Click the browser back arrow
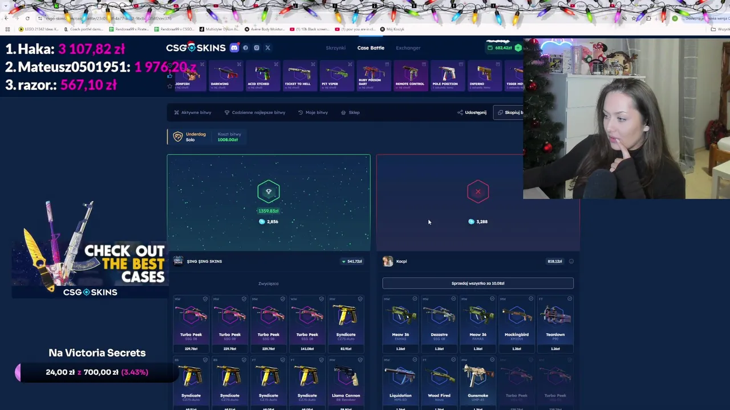 tap(6, 18)
